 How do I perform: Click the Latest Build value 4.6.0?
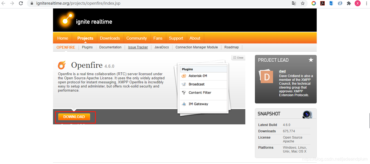click(287, 125)
